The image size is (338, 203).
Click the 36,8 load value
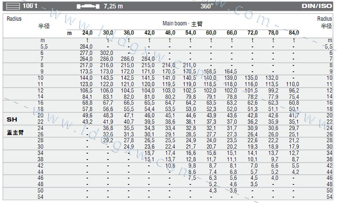108,128
